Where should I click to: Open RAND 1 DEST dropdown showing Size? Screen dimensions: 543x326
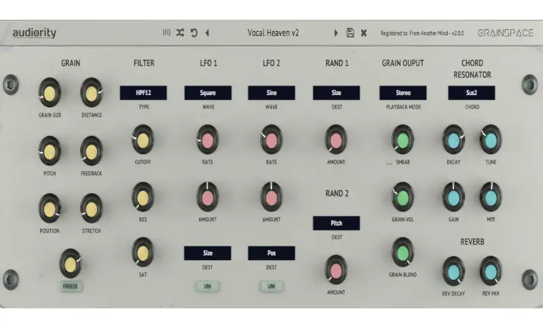pyautogui.click(x=336, y=93)
